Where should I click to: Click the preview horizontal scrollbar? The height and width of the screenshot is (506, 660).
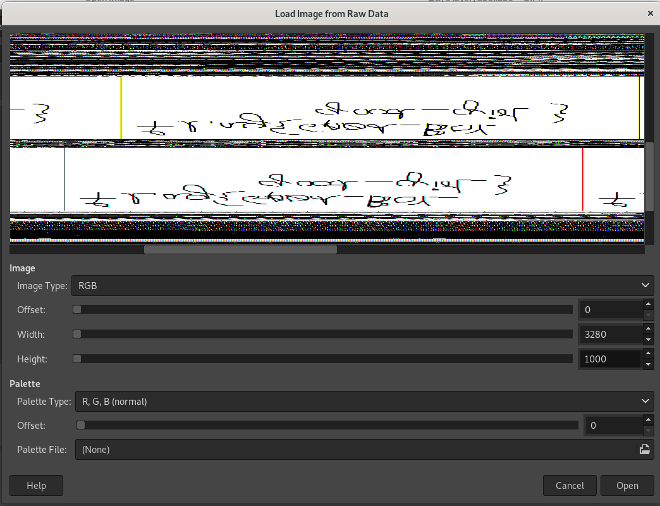pyautogui.click(x=240, y=250)
